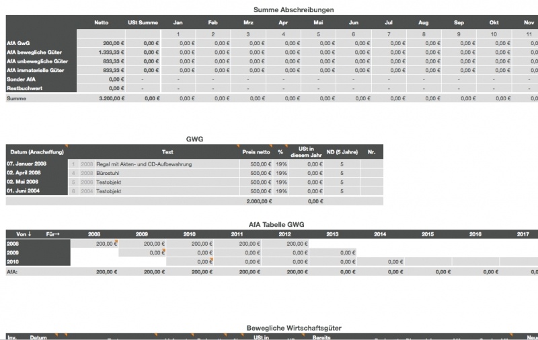Viewport: 538px width, 340px height.
Task: Select the 'Restbuchwert' row header
Action: pos(23,88)
